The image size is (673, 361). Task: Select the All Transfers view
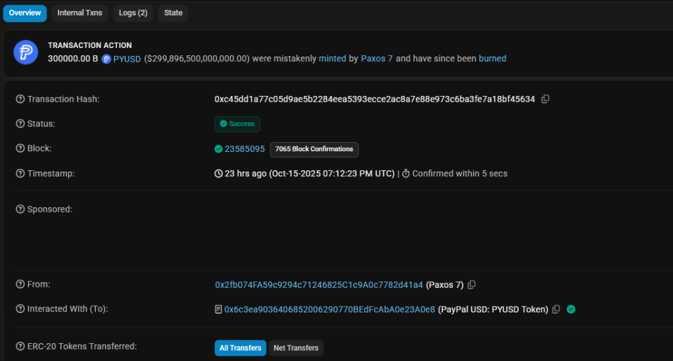coord(240,348)
